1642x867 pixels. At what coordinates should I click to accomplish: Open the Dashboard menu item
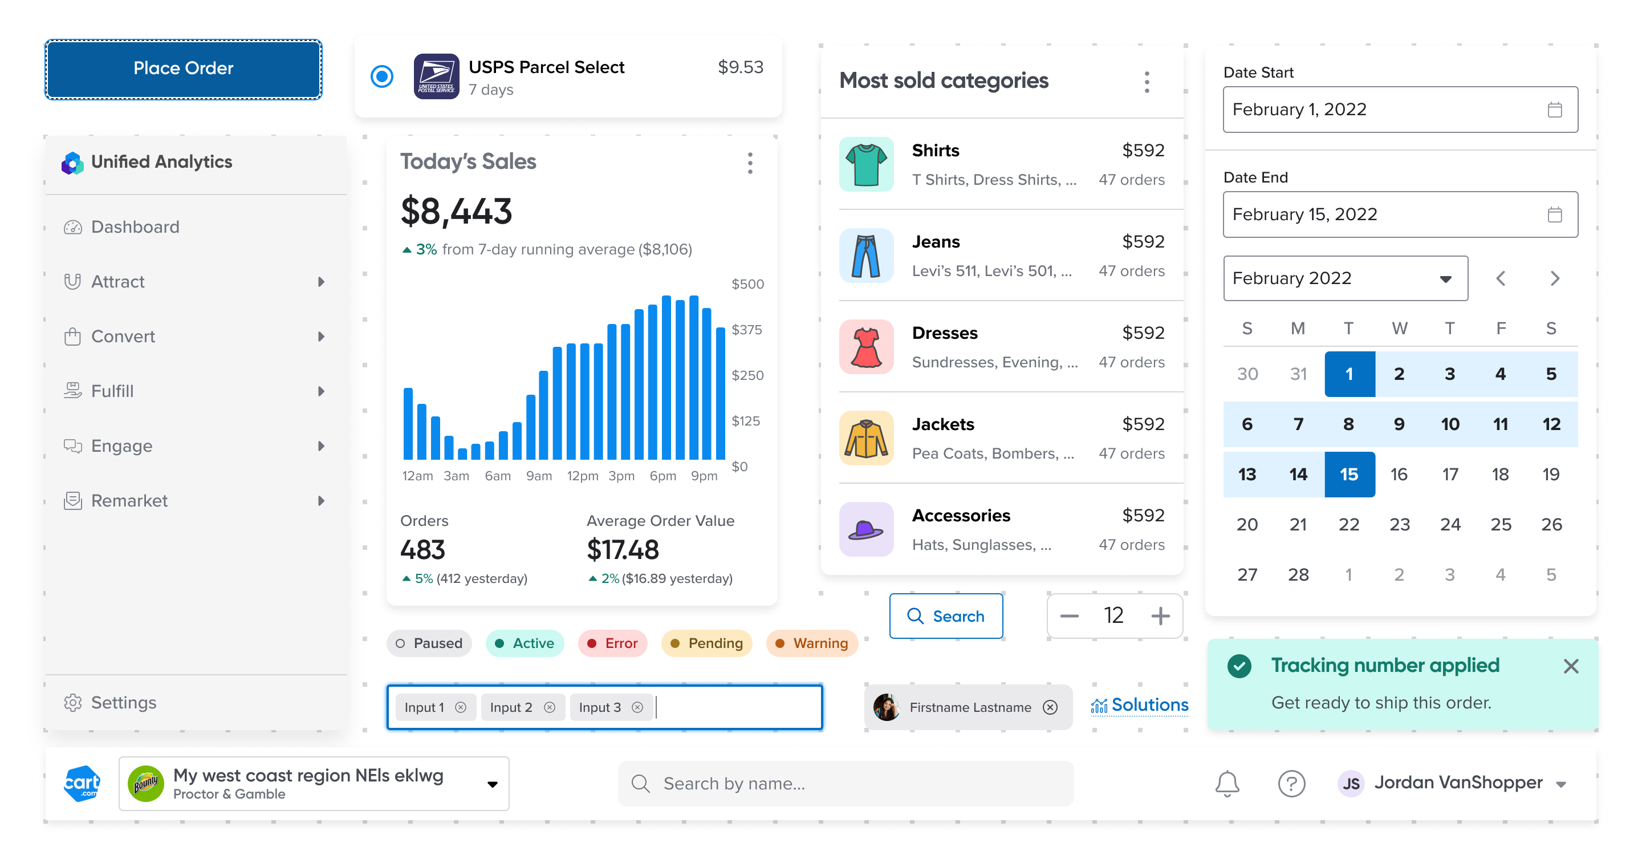pos(135,226)
